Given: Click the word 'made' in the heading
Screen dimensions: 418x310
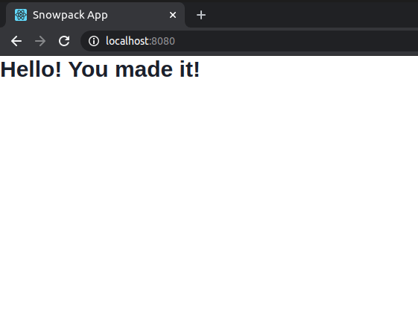Looking at the screenshot, I should click(144, 69).
